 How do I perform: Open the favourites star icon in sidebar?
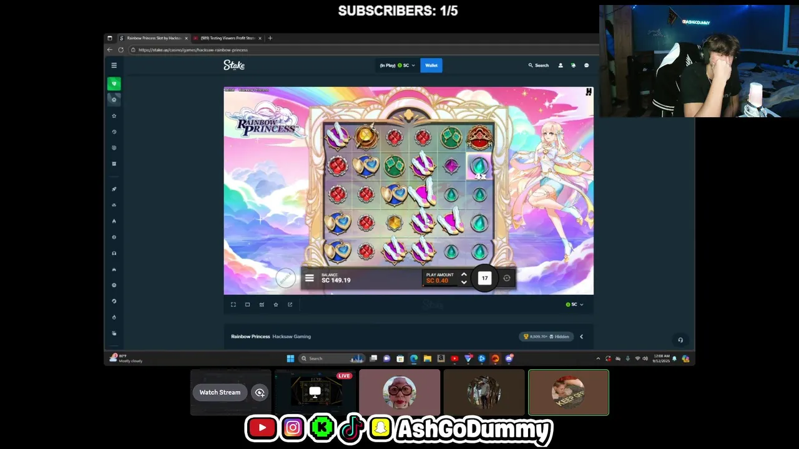(114, 116)
